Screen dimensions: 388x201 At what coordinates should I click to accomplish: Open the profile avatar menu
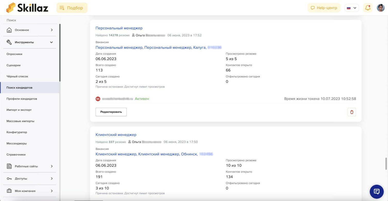(380, 7)
